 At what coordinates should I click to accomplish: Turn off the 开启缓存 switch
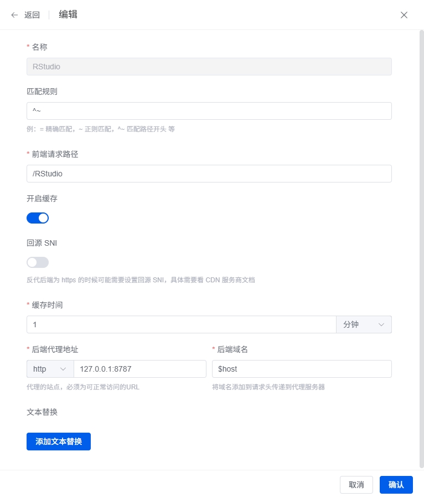[x=38, y=218]
